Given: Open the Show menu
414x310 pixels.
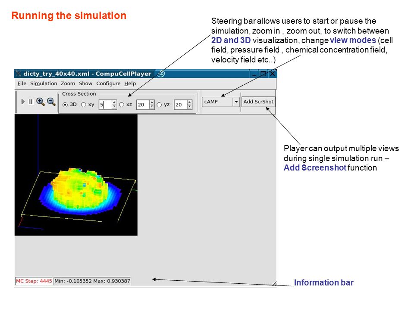Looking at the screenshot, I should tap(85, 84).
